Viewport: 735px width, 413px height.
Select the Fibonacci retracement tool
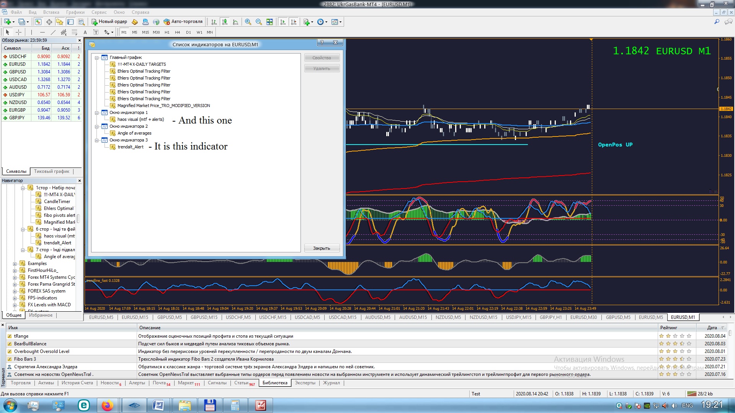75,33
